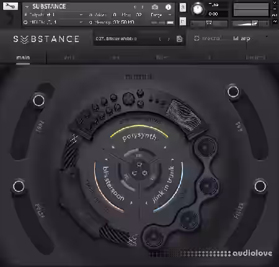This screenshot has width=279, height=267.
Task: Select the blistersoon layer name
Action: [x=113, y=184]
